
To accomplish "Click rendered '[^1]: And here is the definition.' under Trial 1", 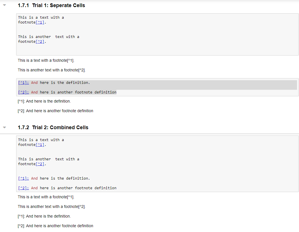I will click(x=44, y=101).
